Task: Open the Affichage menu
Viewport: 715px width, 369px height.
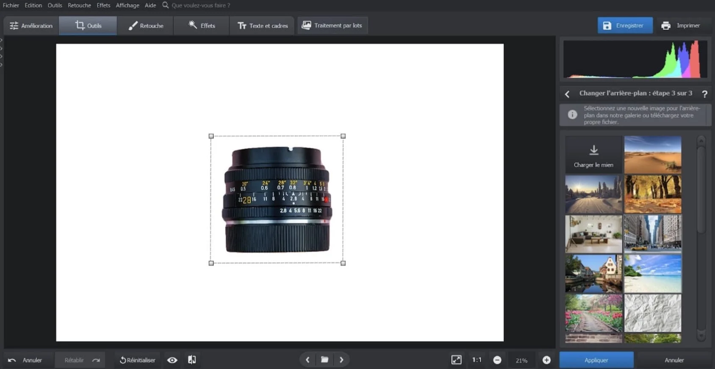Action: (127, 6)
